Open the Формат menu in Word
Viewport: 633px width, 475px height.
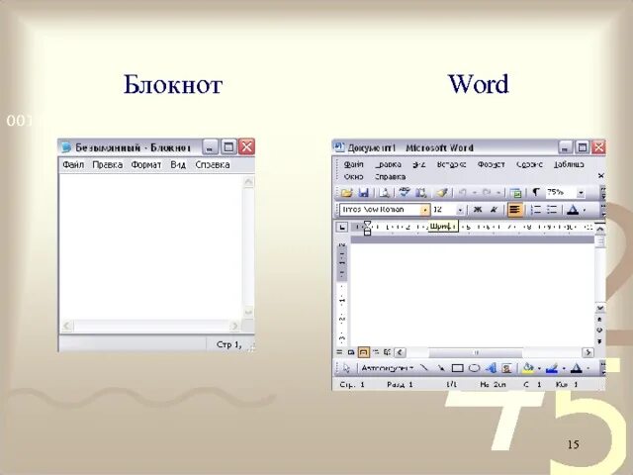[x=491, y=164]
